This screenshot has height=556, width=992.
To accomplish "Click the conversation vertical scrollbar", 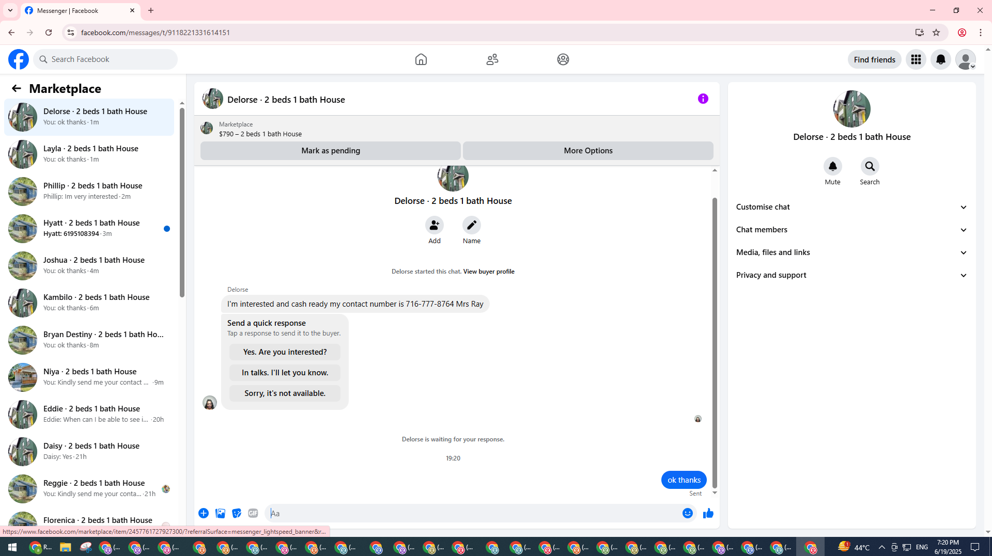I will (715, 342).
